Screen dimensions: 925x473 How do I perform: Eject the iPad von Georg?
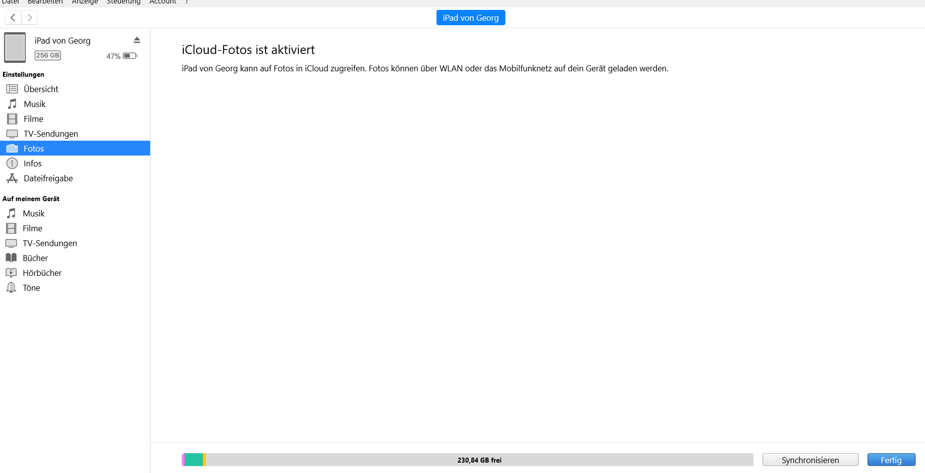137,40
